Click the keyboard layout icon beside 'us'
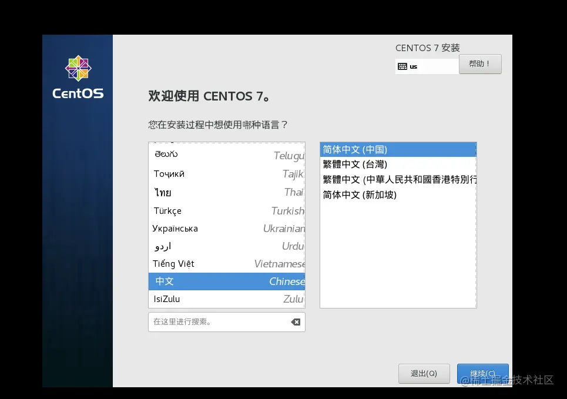 (x=402, y=66)
